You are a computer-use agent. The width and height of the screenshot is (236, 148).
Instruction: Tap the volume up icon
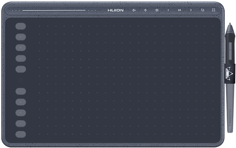point(157,10)
